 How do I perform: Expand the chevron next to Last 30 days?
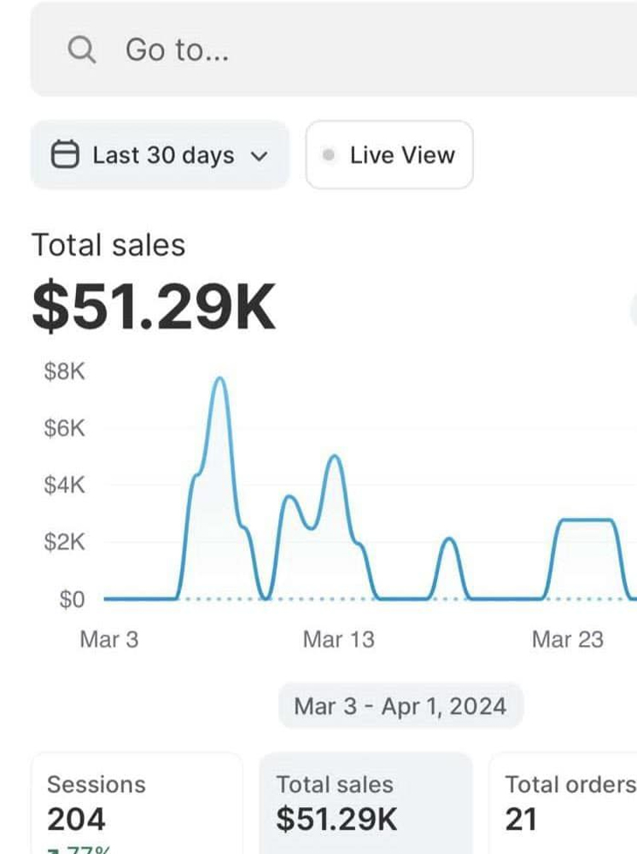click(260, 156)
